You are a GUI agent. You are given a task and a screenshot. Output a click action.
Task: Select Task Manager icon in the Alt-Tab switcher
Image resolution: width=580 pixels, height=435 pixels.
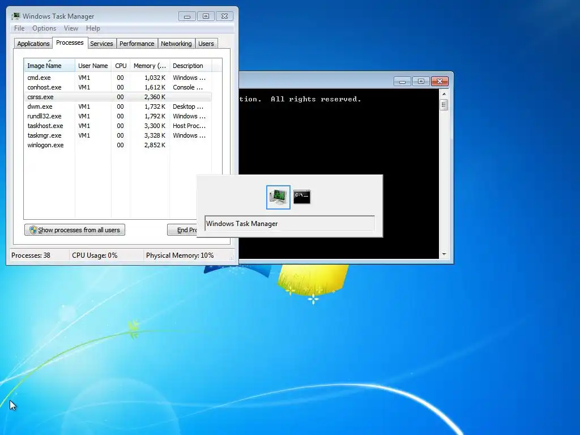(x=278, y=197)
